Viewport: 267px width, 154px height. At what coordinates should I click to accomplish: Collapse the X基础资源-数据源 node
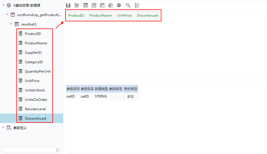tap(3, 5)
